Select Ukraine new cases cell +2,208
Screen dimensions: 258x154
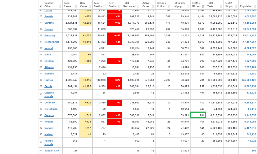[85, 23]
